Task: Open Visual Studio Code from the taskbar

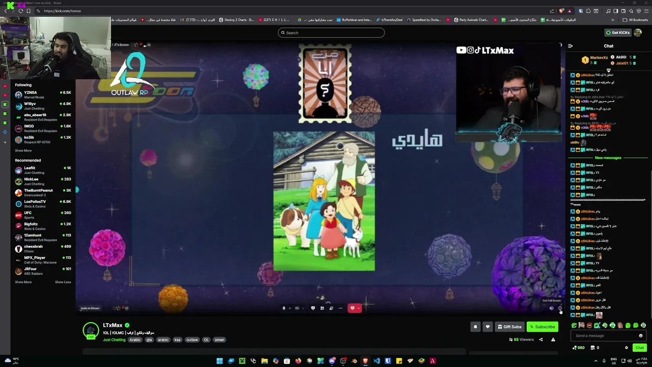Action: coord(376,361)
